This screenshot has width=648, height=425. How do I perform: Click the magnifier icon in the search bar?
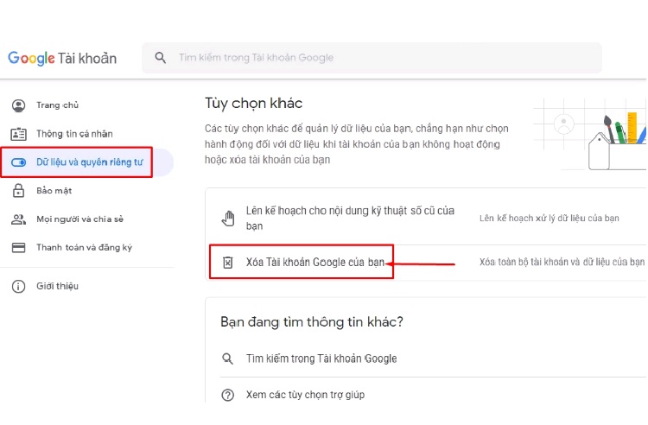tap(161, 57)
